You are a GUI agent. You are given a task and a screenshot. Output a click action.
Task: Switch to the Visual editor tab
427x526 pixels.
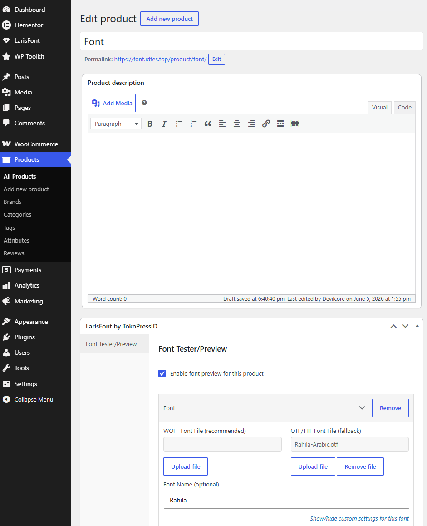click(x=380, y=108)
